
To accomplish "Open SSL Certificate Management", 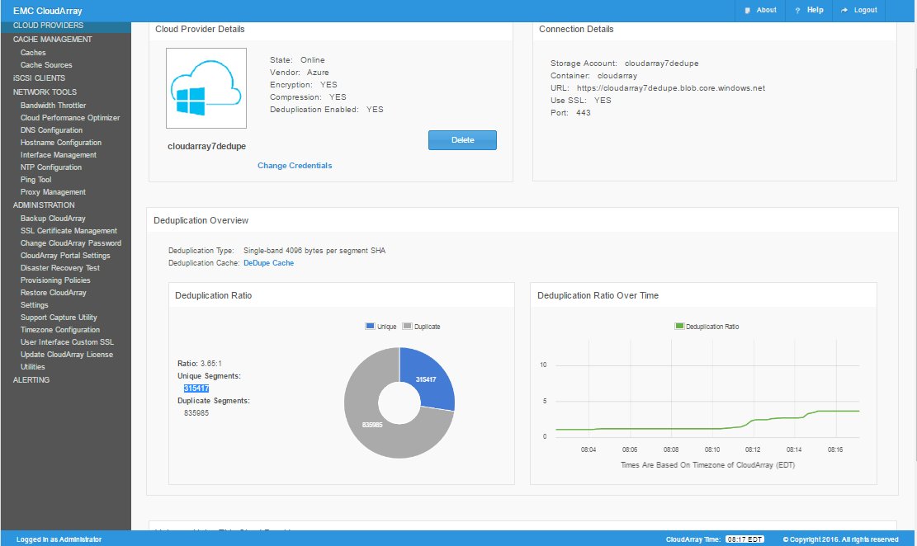I will click(x=69, y=231).
